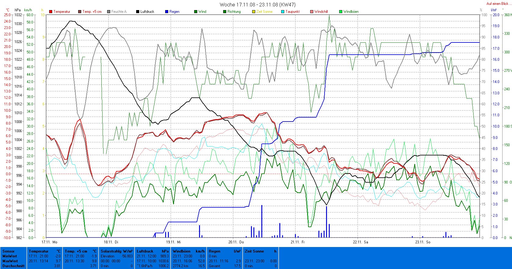Click the '17.11. Mo' date axis label

coord(49,242)
